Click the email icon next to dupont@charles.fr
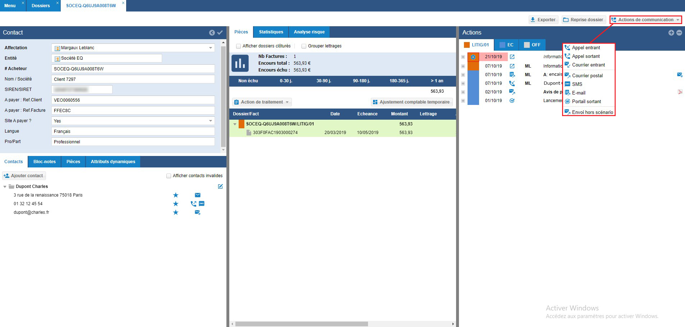The height and width of the screenshot is (327, 685). [x=197, y=212]
